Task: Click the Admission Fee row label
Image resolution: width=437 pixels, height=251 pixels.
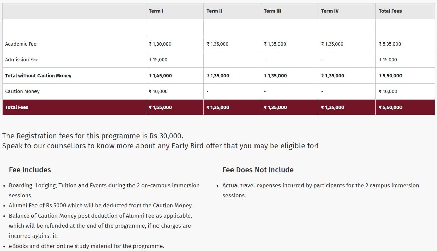Action: 22,60
